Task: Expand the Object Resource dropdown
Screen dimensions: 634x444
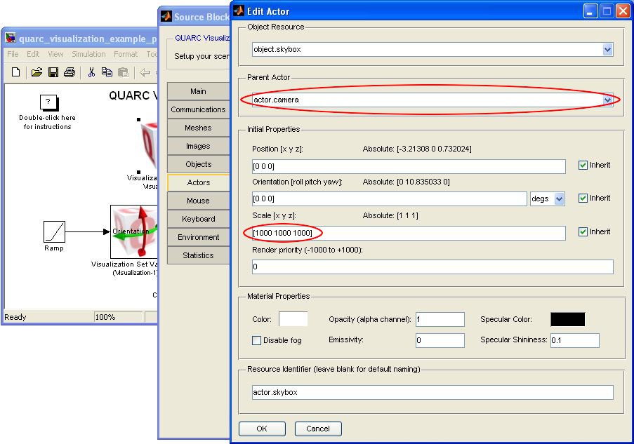Action: (607, 50)
